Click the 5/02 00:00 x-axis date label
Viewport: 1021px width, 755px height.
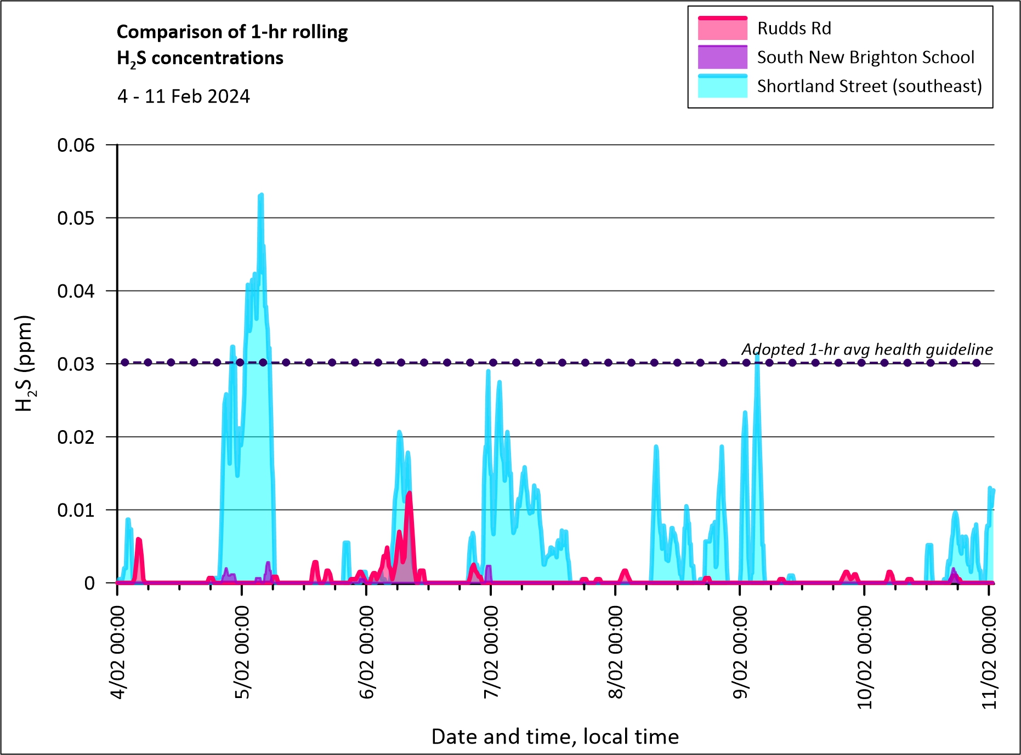(x=242, y=652)
